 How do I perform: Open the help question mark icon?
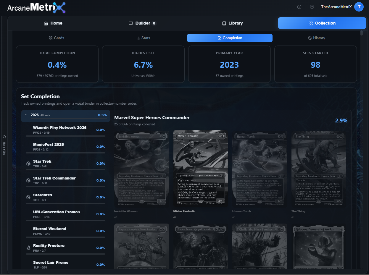(x=312, y=7)
